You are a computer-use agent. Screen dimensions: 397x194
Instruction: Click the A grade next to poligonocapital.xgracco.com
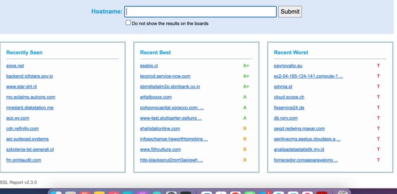[x=245, y=107]
